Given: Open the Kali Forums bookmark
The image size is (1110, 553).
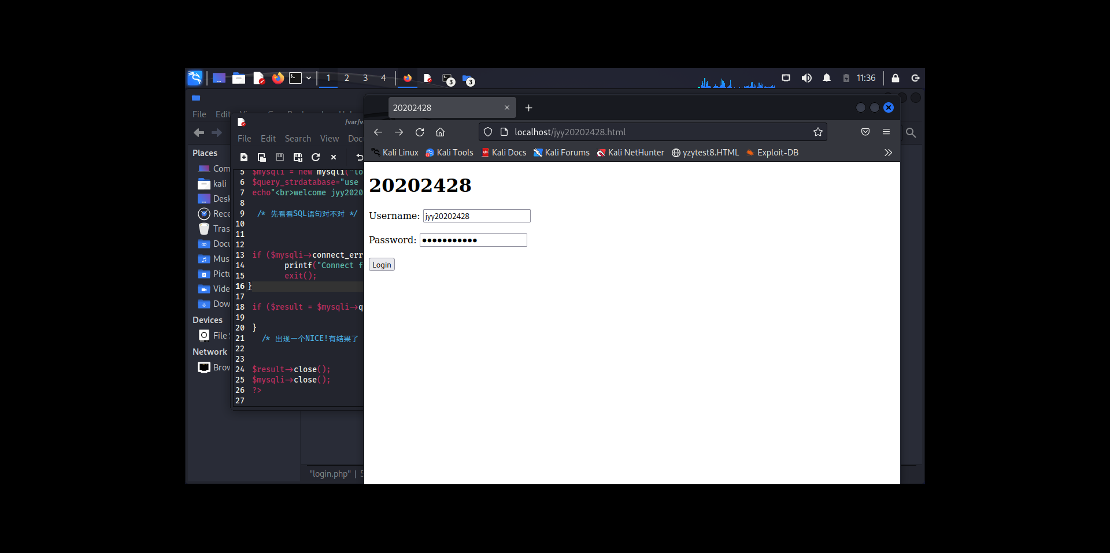Looking at the screenshot, I should (x=561, y=153).
